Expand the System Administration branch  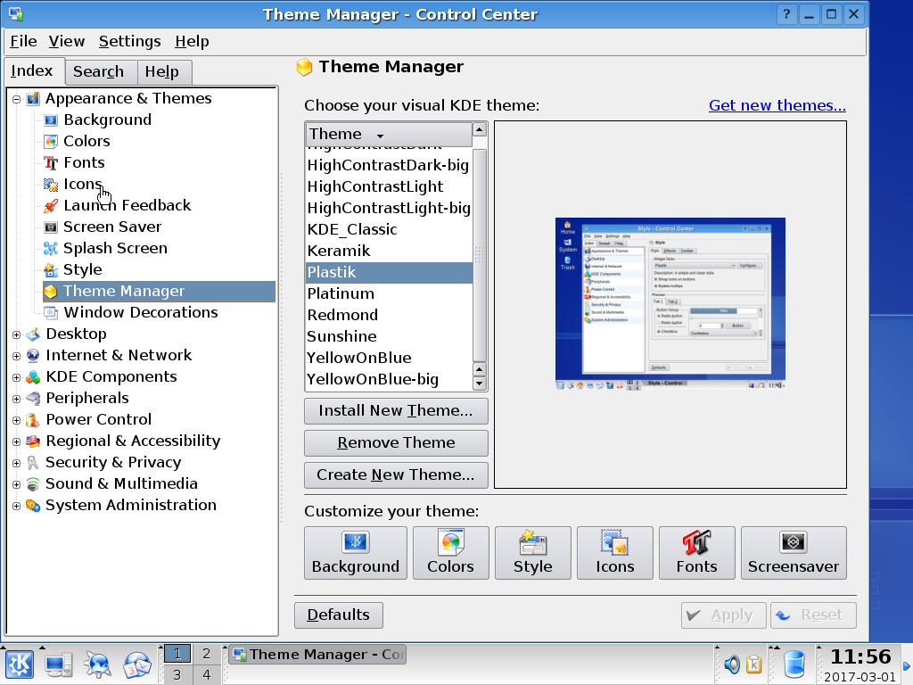tap(16, 507)
